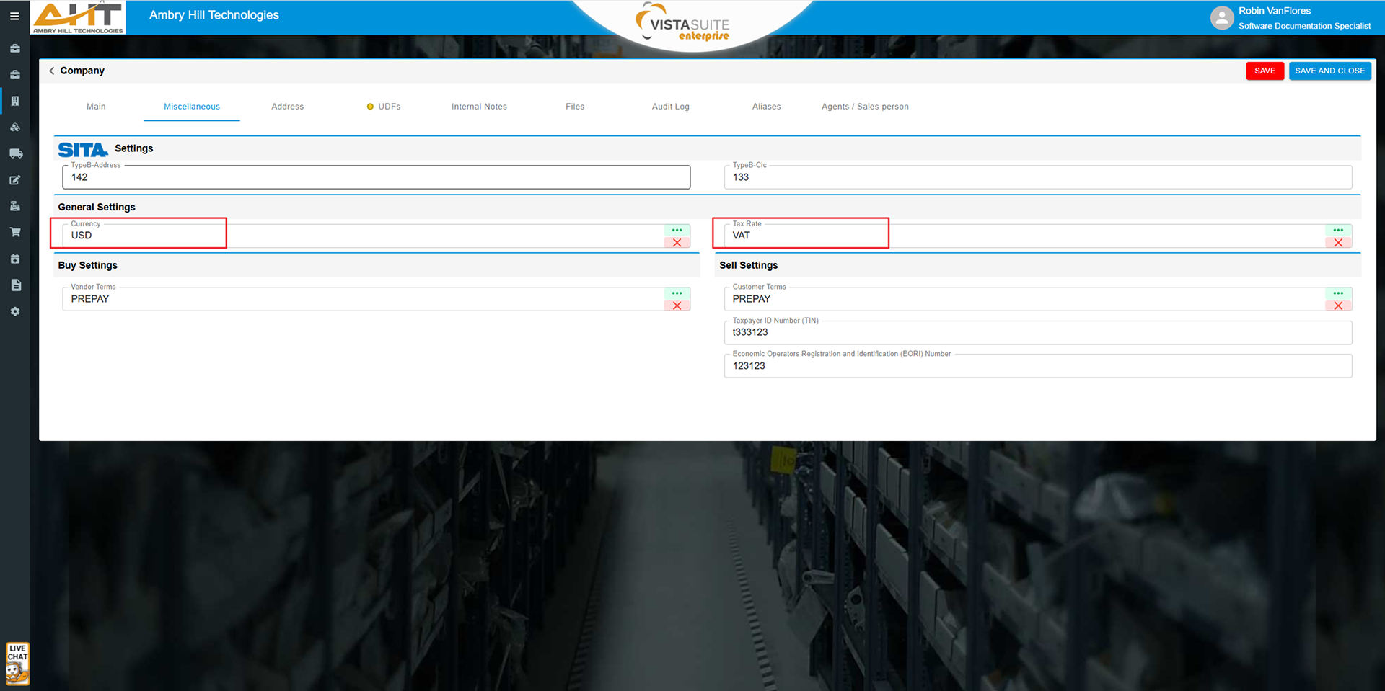Clear the Customer Terms value with red X
The height and width of the screenshot is (691, 1385).
tap(1338, 306)
